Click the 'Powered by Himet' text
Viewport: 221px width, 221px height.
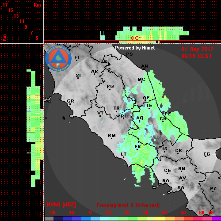(135, 48)
